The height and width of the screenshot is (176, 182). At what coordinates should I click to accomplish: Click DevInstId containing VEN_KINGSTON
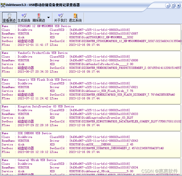tap(125, 121)
